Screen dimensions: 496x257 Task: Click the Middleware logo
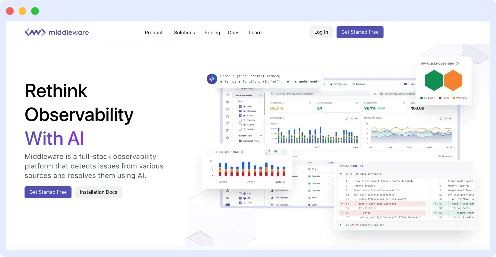pyautogui.click(x=57, y=32)
